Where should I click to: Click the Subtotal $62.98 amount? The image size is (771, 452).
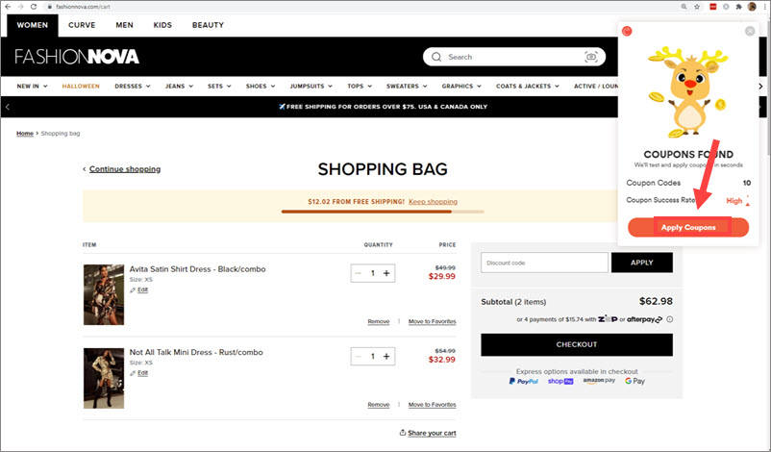tap(656, 301)
